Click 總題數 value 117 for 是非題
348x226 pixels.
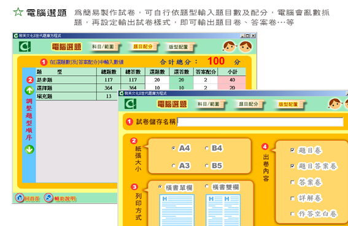click(x=109, y=80)
